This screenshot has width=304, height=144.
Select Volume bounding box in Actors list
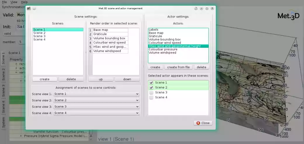coord(178,39)
